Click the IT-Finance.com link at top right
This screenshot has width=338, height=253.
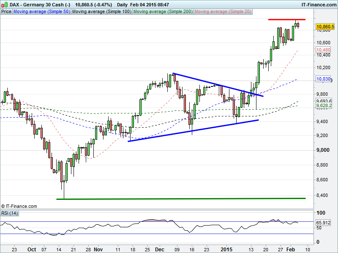pyautogui.click(x=319, y=4)
